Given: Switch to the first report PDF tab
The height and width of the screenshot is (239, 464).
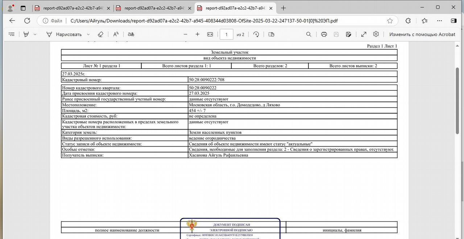Looking at the screenshot, I should pyautogui.click(x=72, y=8).
